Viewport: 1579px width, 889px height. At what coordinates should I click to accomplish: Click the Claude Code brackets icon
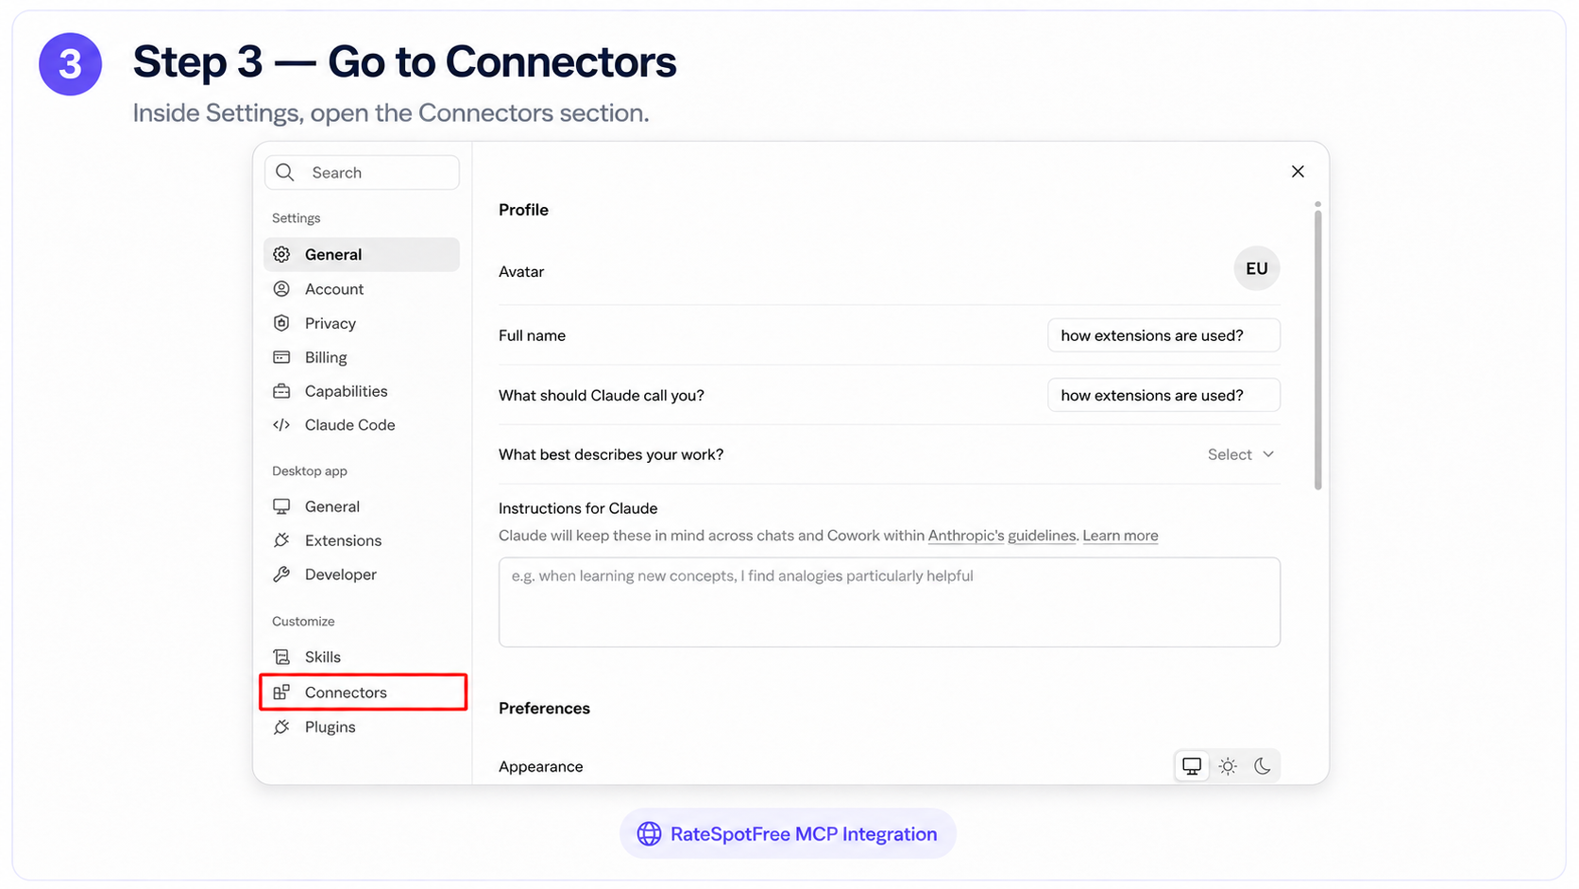281,425
